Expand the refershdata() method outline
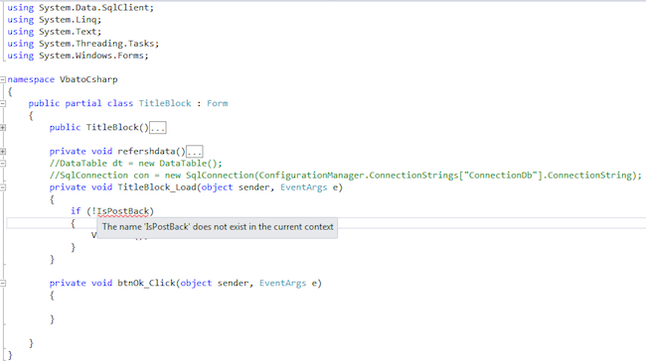646x363 pixels. tap(3, 152)
